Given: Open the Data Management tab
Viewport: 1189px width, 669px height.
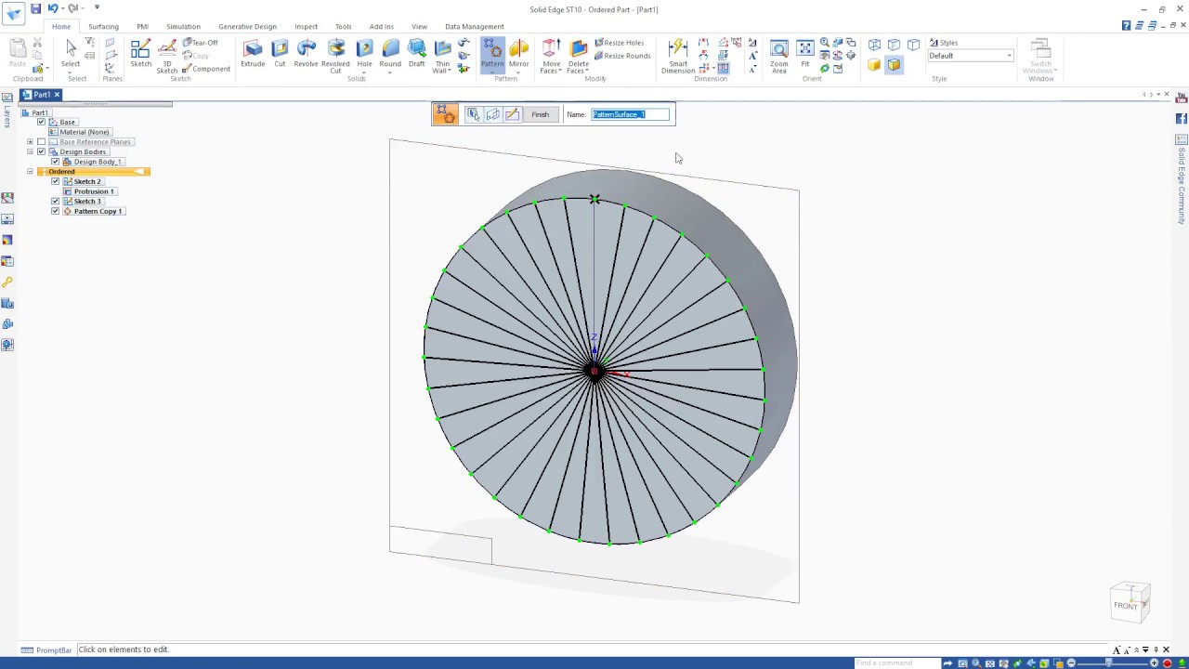Looking at the screenshot, I should (475, 27).
